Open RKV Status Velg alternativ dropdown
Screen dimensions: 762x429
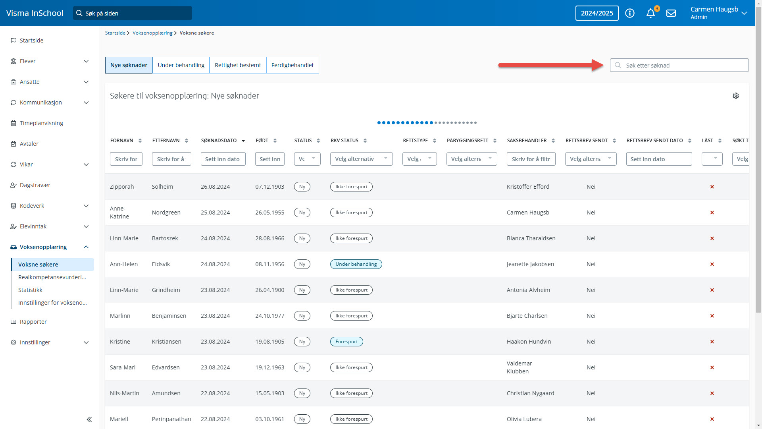pyautogui.click(x=361, y=159)
